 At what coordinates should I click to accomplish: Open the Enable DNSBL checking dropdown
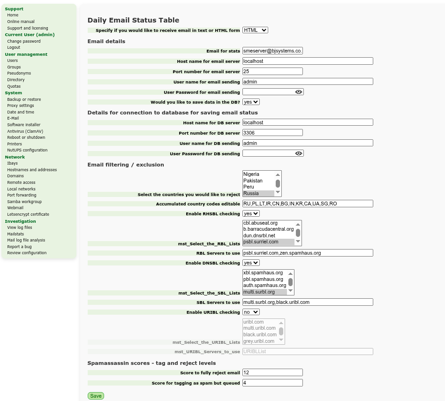pyautogui.click(x=251, y=263)
